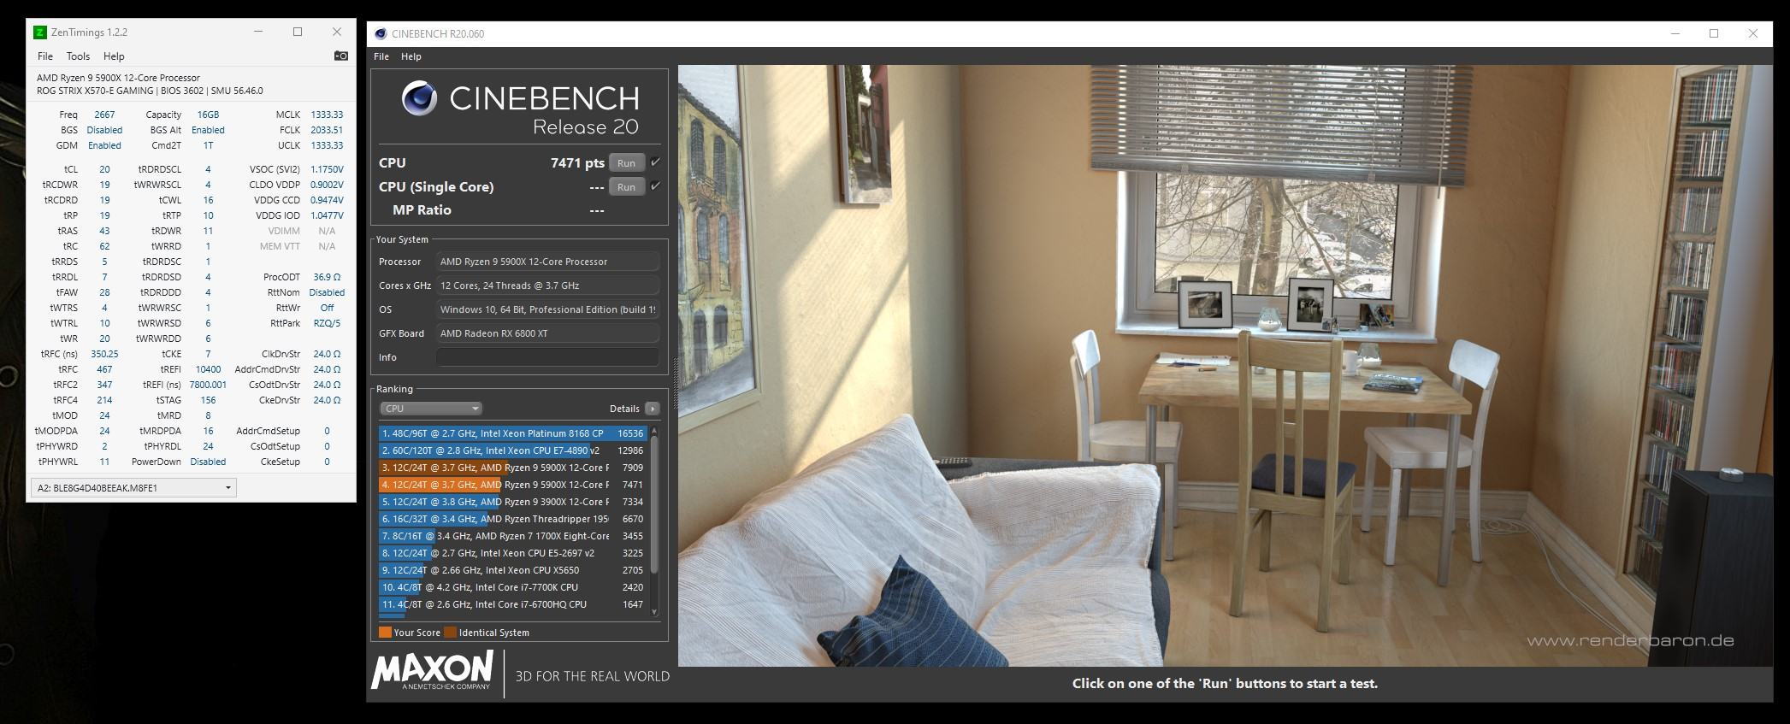The width and height of the screenshot is (1790, 724).
Task: Click the ranking scrollbar down arrow
Action: click(654, 612)
